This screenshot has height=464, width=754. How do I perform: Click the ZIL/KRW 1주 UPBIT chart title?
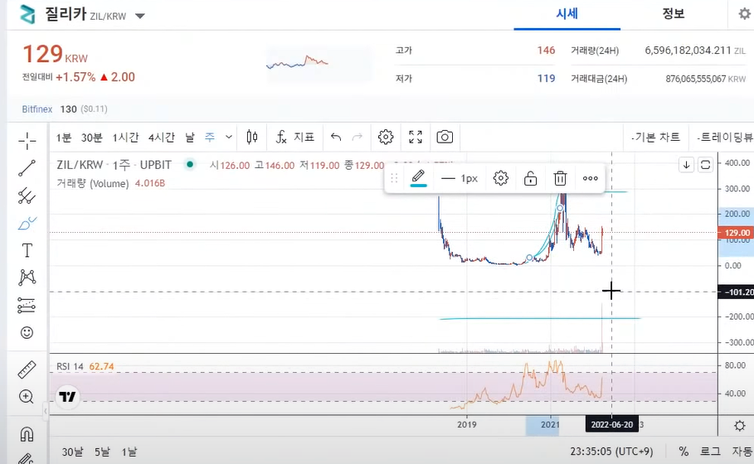tap(114, 165)
